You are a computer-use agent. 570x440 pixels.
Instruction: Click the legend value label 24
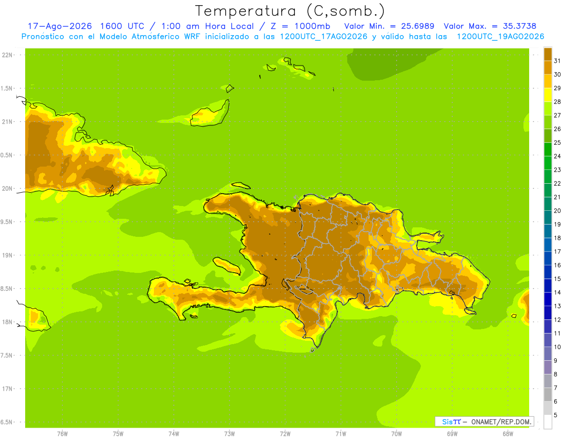[557, 156]
